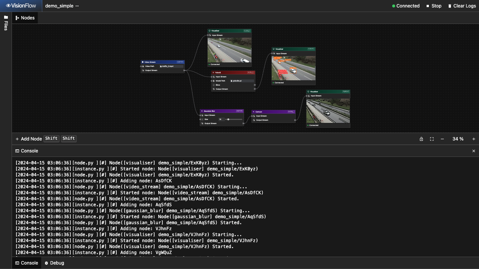Select the top Visualiser node ExK0yz header
Viewport: 479px width, 269px height.
coord(229,31)
